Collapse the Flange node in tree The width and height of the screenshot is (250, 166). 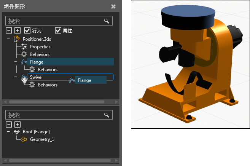[16, 62]
